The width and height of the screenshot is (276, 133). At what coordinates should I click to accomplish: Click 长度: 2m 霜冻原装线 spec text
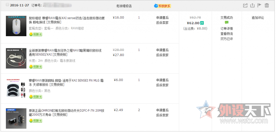coord(52,61)
